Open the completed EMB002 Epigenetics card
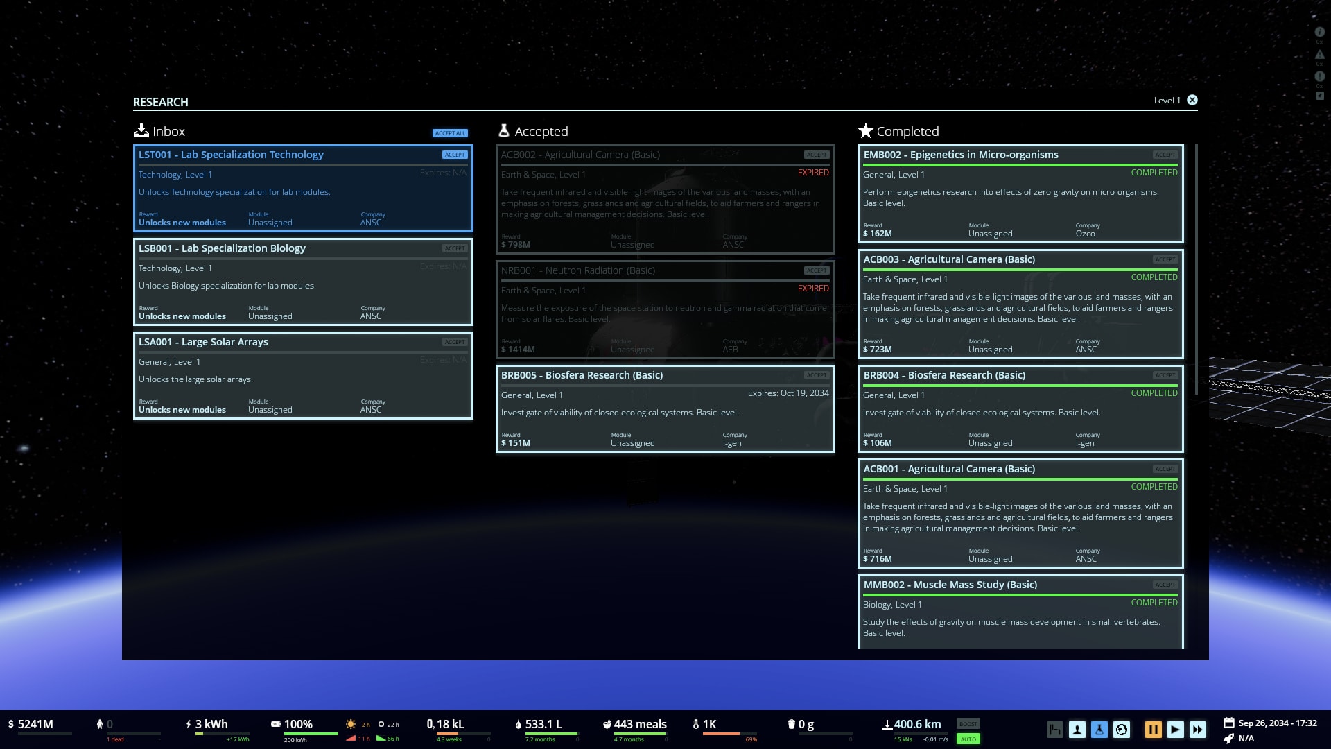Viewport: 1331px width, 749px height. 1020,193
